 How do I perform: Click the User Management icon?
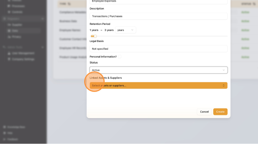pyautogui.click(x=9, y=53)
